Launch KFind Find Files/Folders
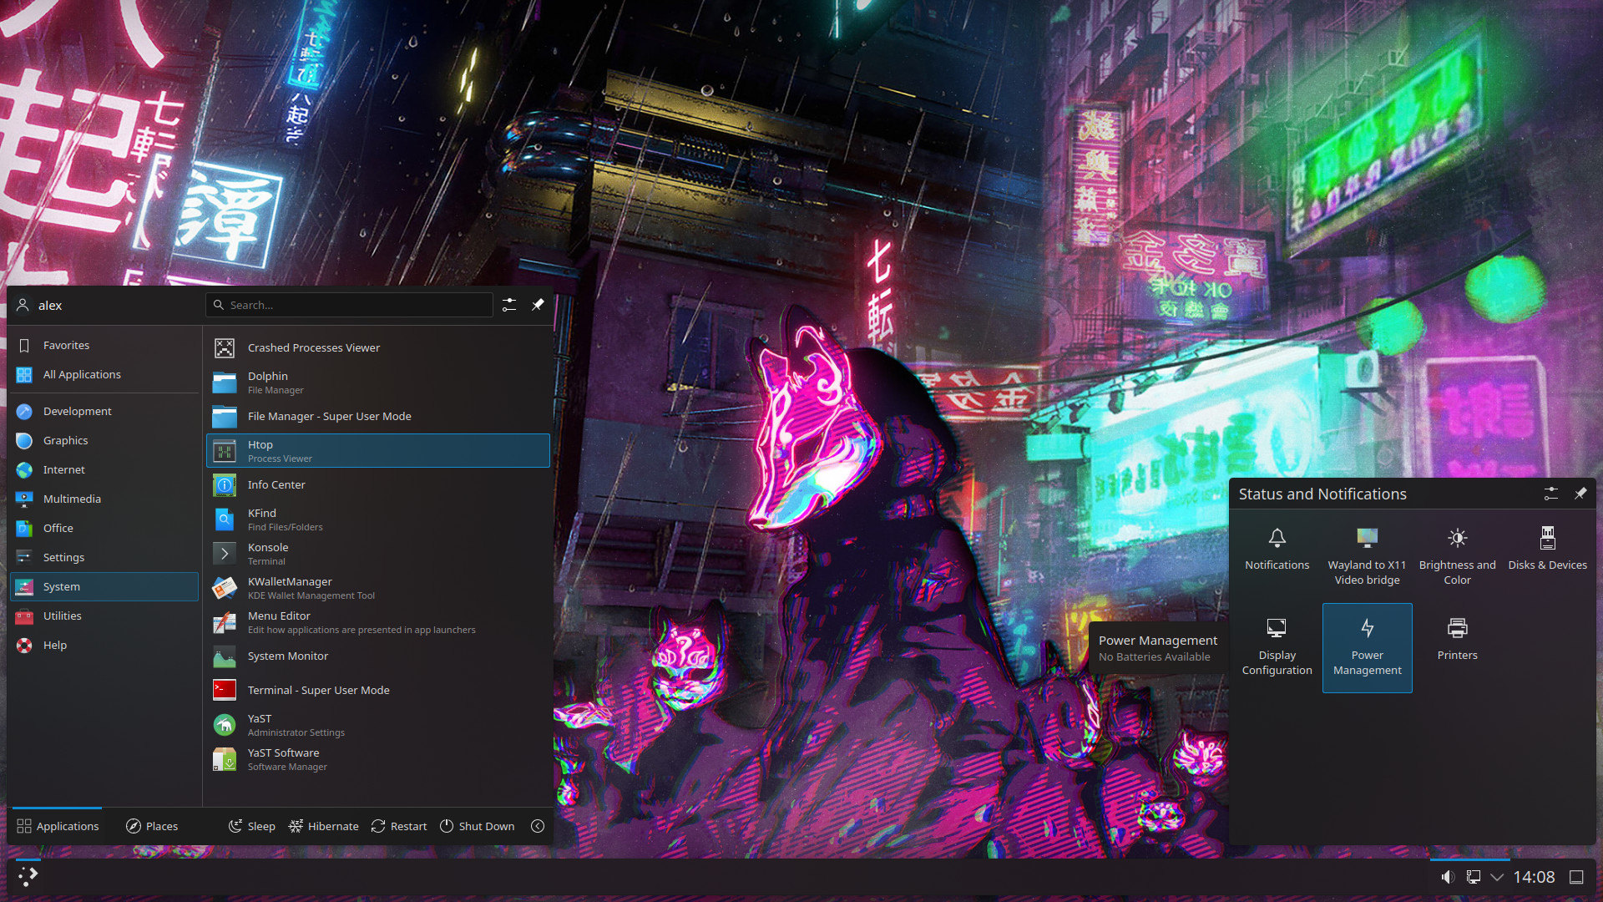1603x902 pixels. pos(377,519)
